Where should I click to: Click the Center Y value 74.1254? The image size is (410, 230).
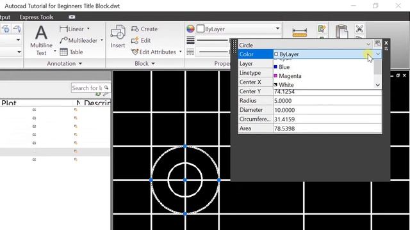tap(284, 91)
